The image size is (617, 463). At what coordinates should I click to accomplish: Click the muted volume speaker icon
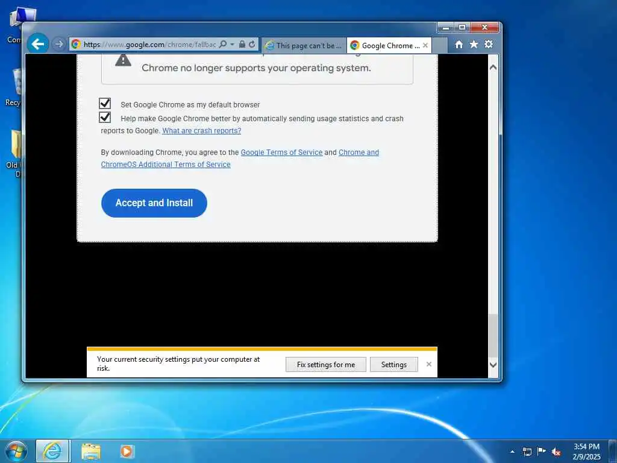click(x=556, y=452)
